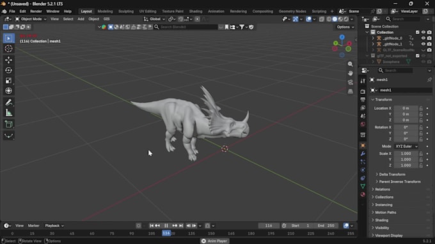Screen dimensions: 435x244
Task: Open the Global orientation dropdown
Action: 154,19
